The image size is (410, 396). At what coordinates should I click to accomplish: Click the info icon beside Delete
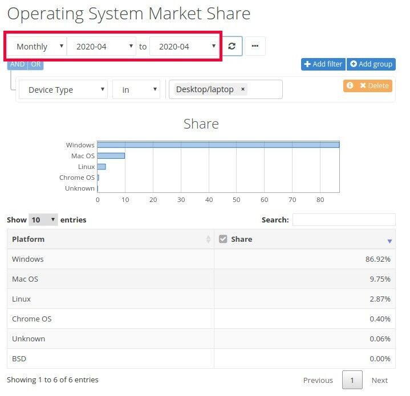tap(350, 85)
